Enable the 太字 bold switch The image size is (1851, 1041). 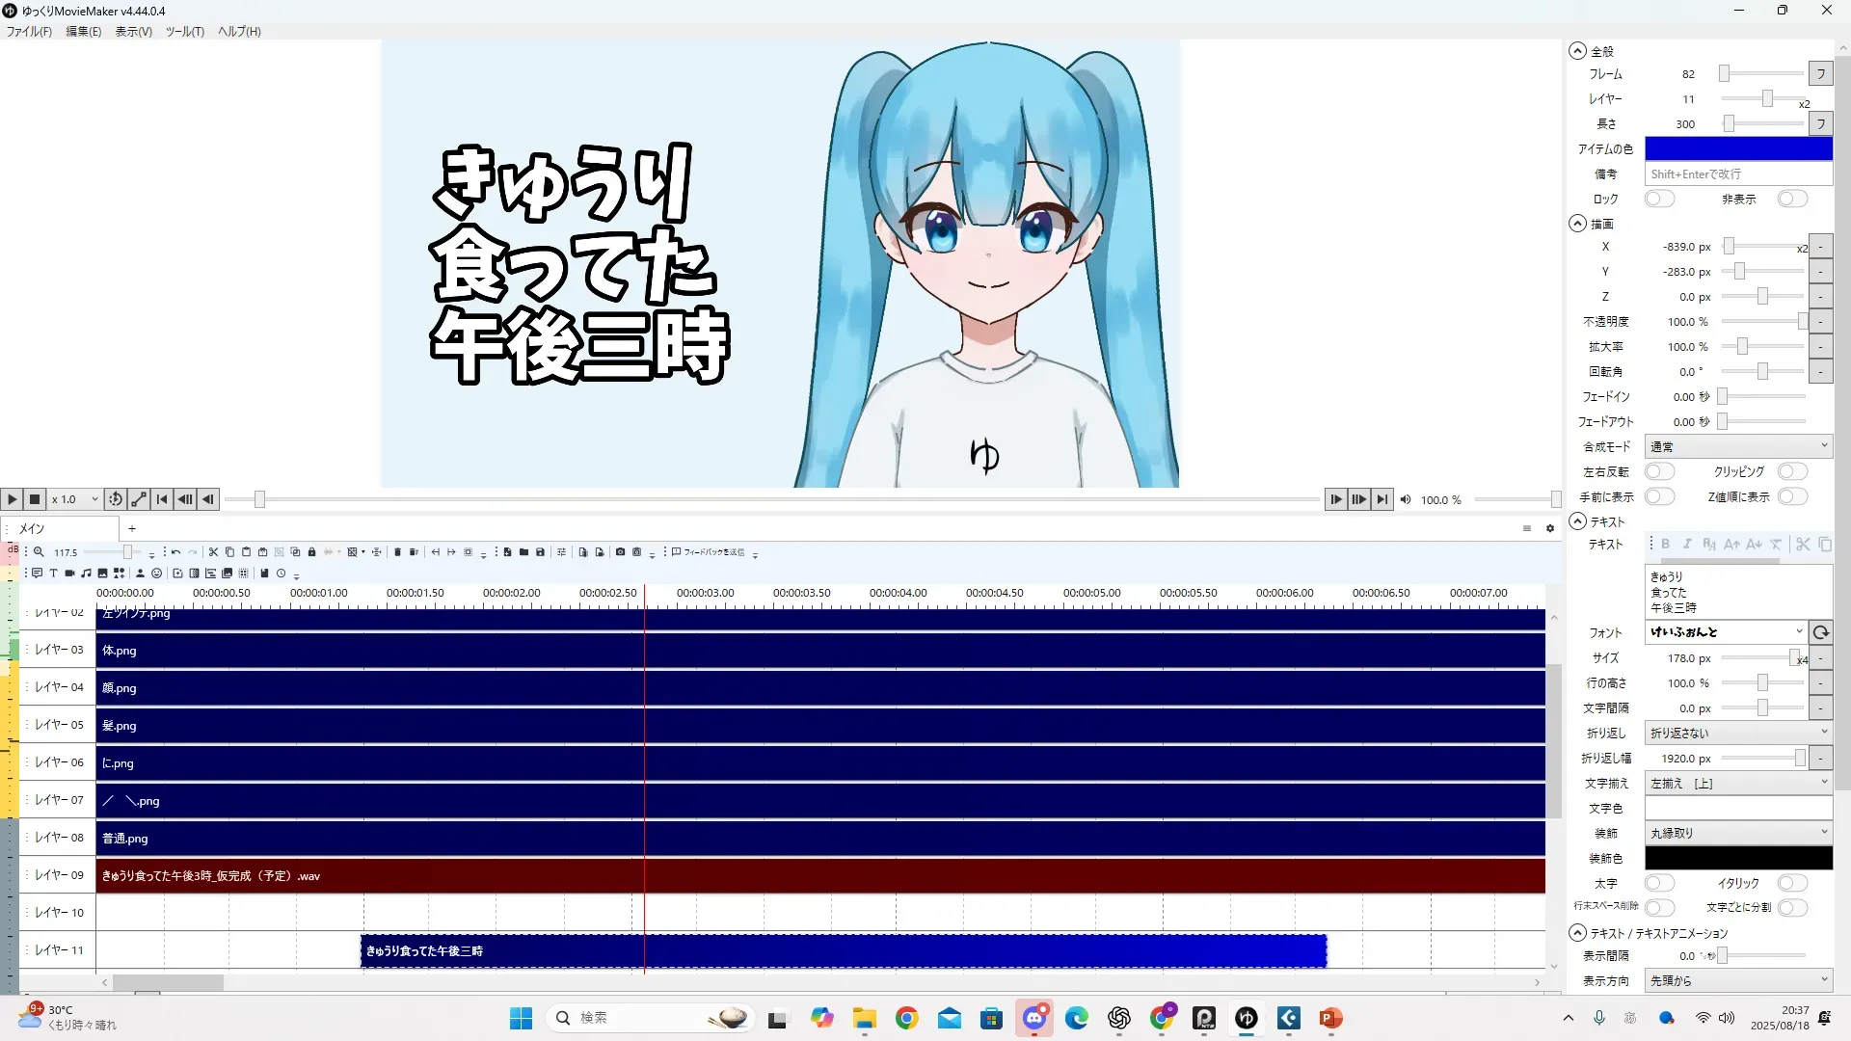tap(1659, 884)
